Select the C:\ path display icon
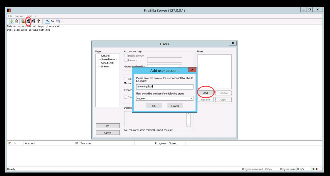This screenshot has width=330, height=176. tap(52, 21)
